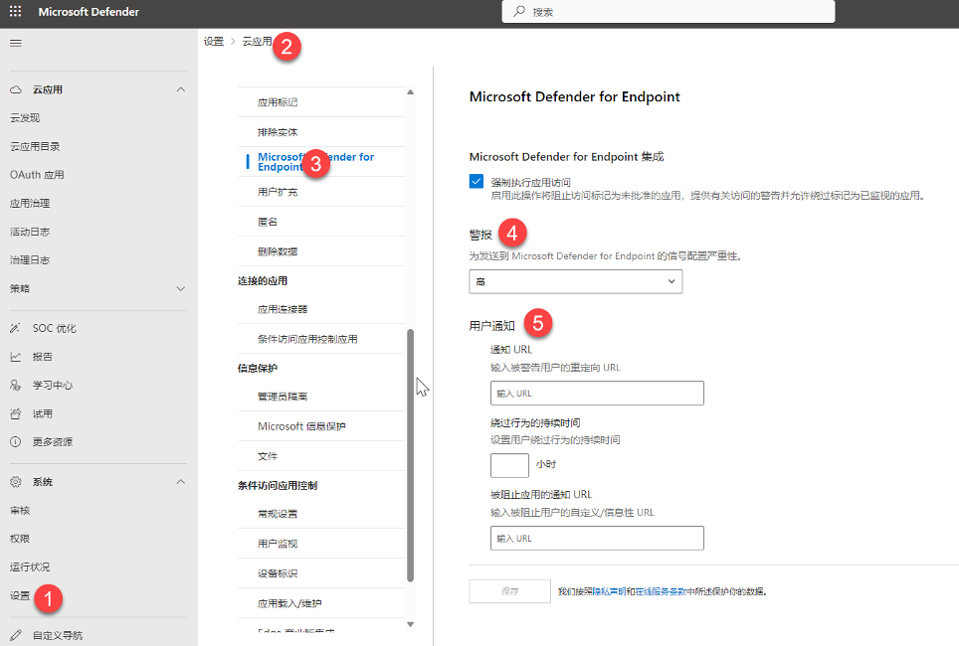959x646 pixels.
Task: Click the 连接的应用 section heading
Action: click(x=263, y=281)
